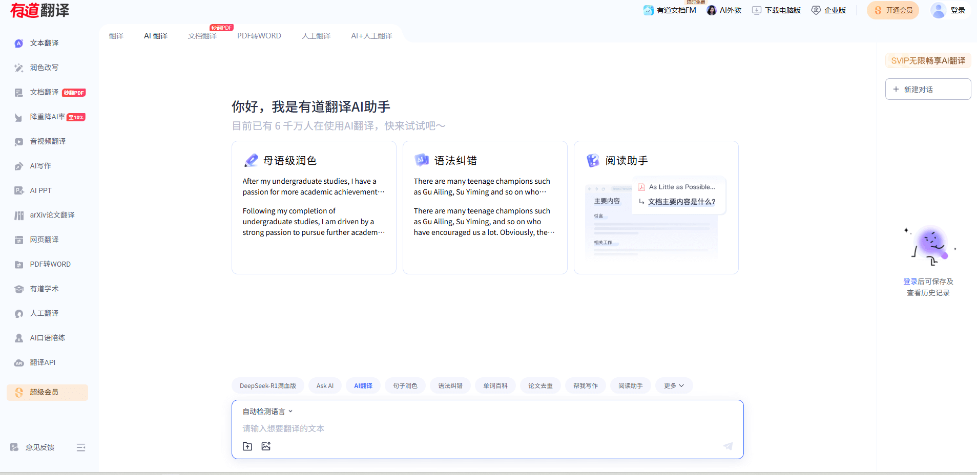The width and height of the screenshot is (977, 475).
Task: Open the AI外教 avatar icon
Action: (712, 10)
